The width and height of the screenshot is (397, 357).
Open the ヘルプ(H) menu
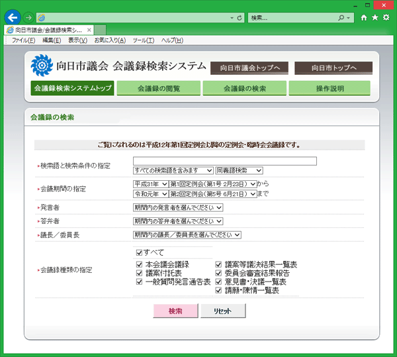pos(172,40)
